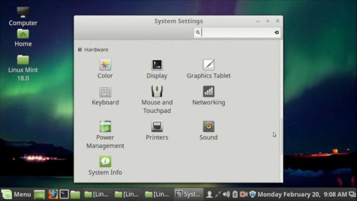Open the Display settings icon
Image resolution: width=357 pixels, height=201 pixels.
(x=157, y=65)
